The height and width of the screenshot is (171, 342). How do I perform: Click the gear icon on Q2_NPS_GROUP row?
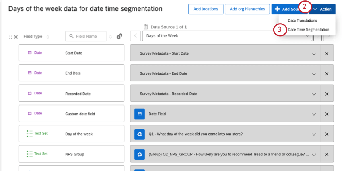(x=140, y=154)
